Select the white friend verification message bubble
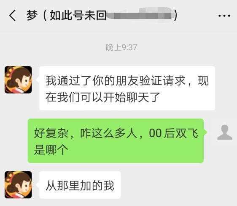This screenshot has height=206, width=237. (x=127, y=88)
